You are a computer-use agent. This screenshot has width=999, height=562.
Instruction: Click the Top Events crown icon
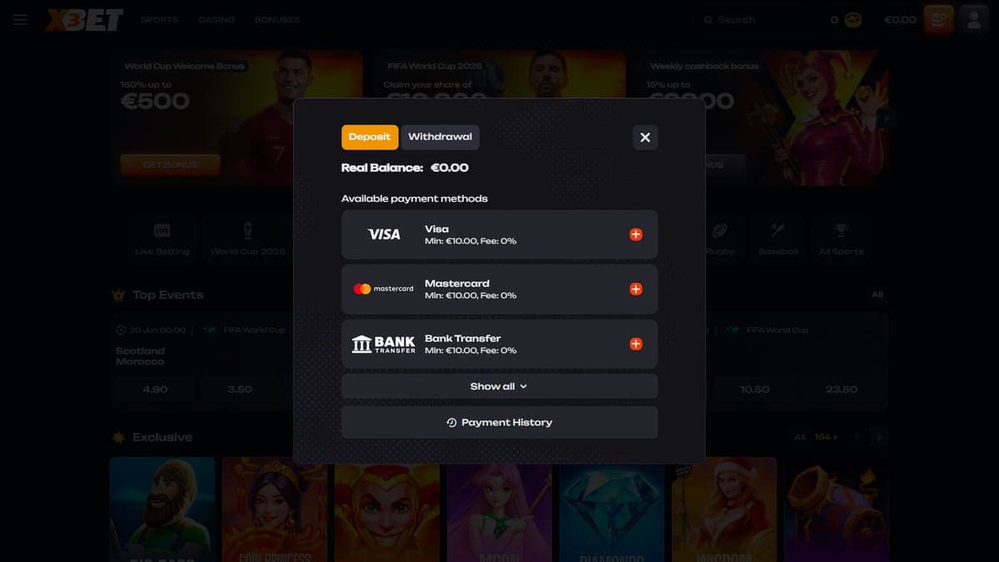[118, 295]
